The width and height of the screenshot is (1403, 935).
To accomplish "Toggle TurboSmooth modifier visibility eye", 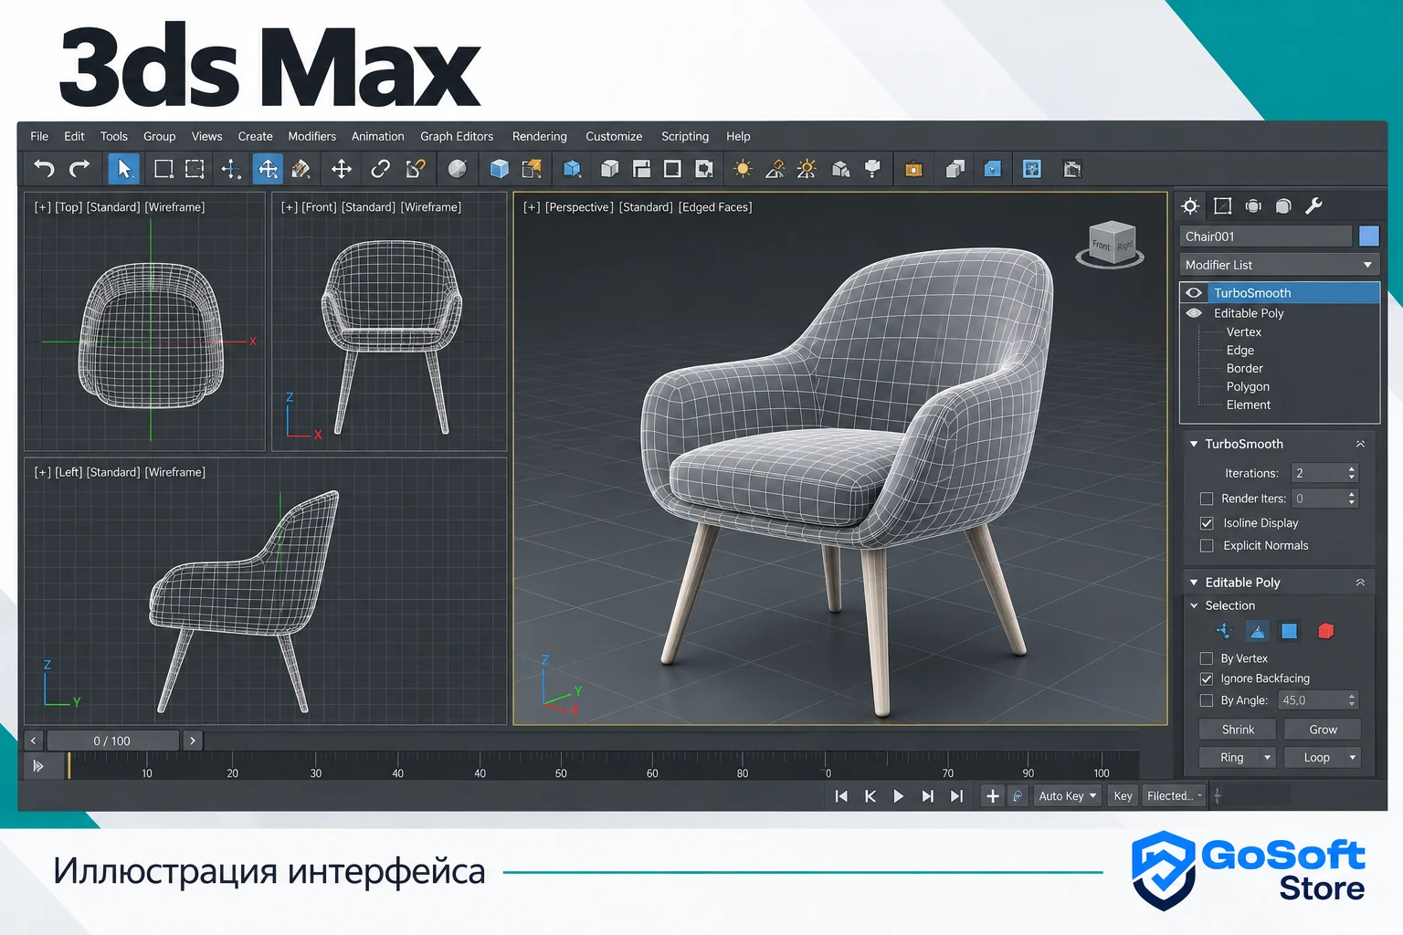I will pyautogui.click(x=1194, y=293).
